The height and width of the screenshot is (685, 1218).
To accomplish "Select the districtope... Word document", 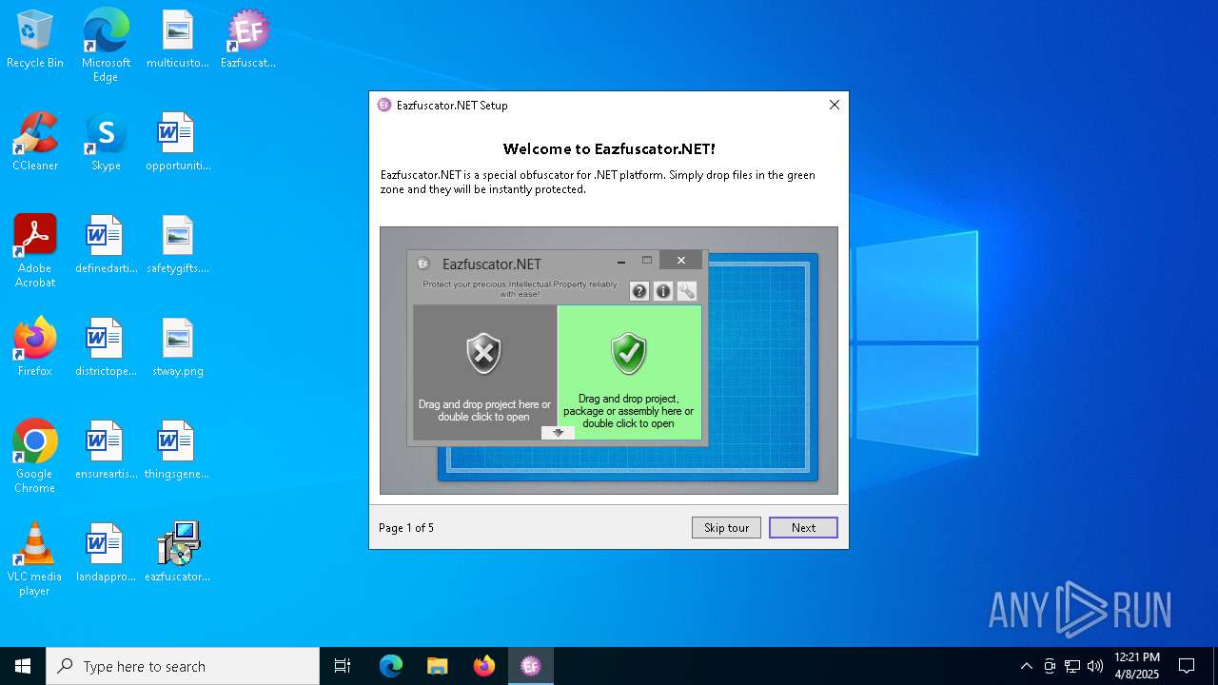I will pyautogui.click(x=106, y=348).
